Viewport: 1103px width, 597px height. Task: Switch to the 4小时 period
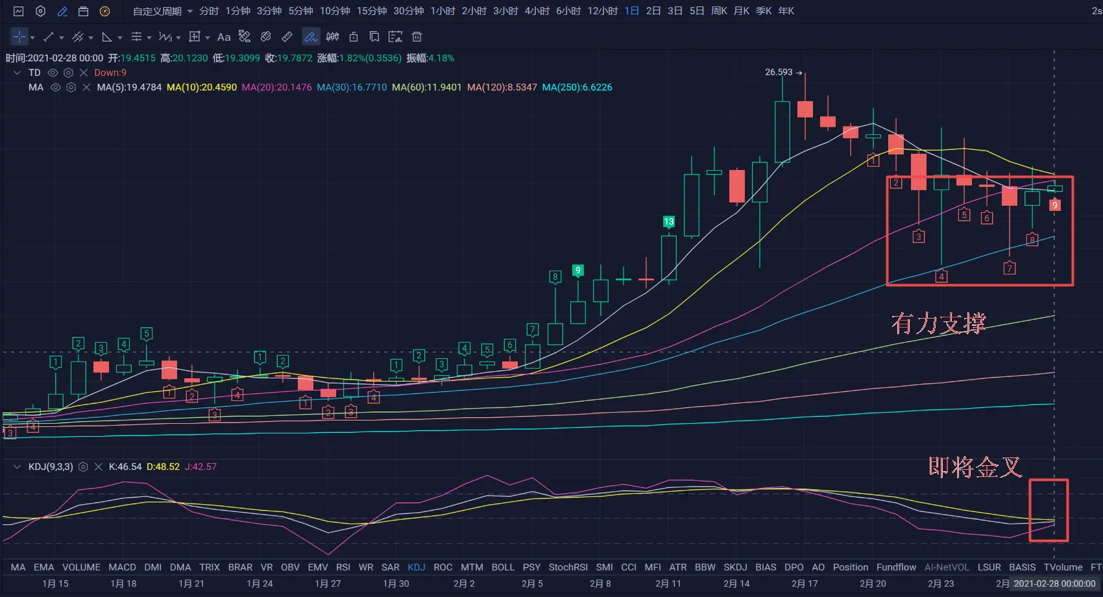point(537,11)
